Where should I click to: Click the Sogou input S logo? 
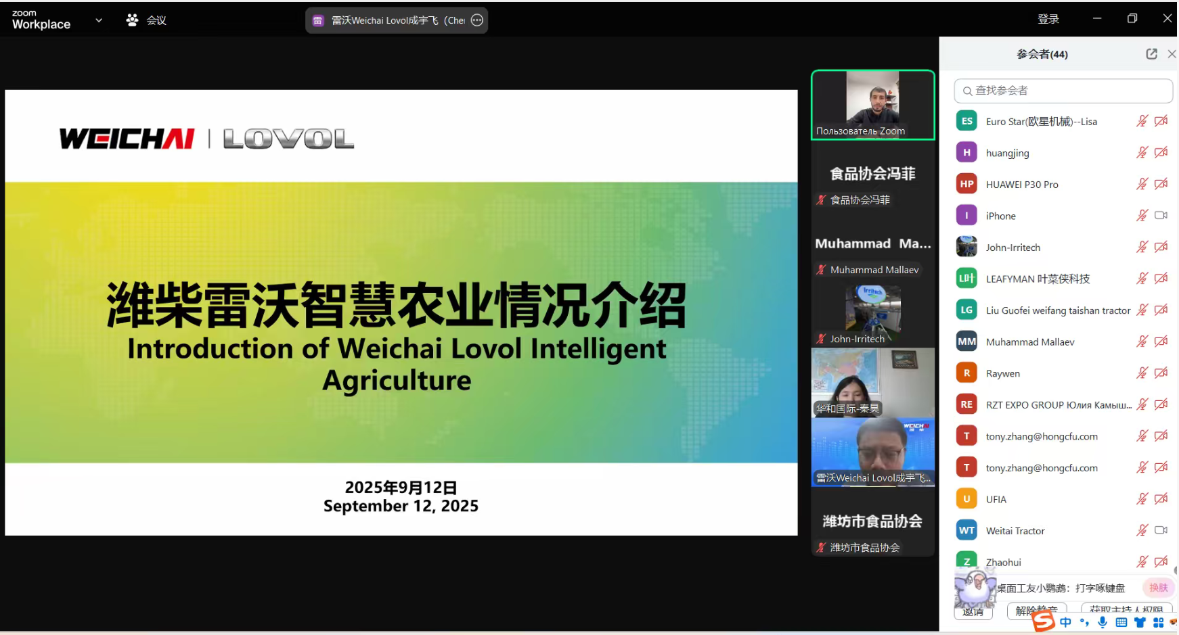[1043, 621]
